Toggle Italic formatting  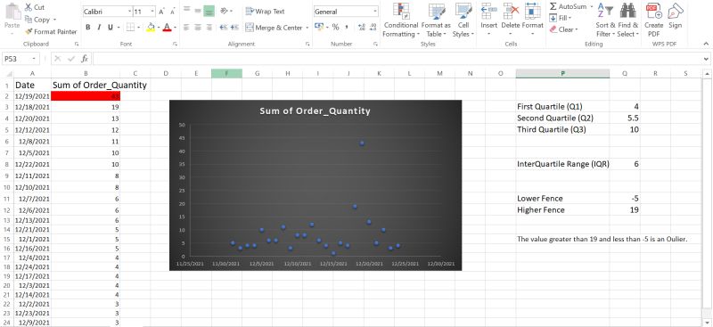99,28
